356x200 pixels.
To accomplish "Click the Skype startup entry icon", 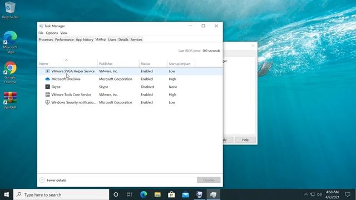I will pos(47,87).
